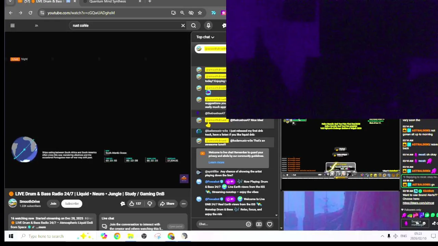Reload the YouTube page
Screen dimensions: 438x246
(30, 13)
